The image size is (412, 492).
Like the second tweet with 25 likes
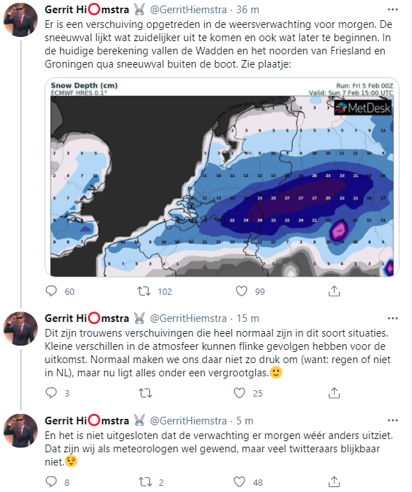239,393
